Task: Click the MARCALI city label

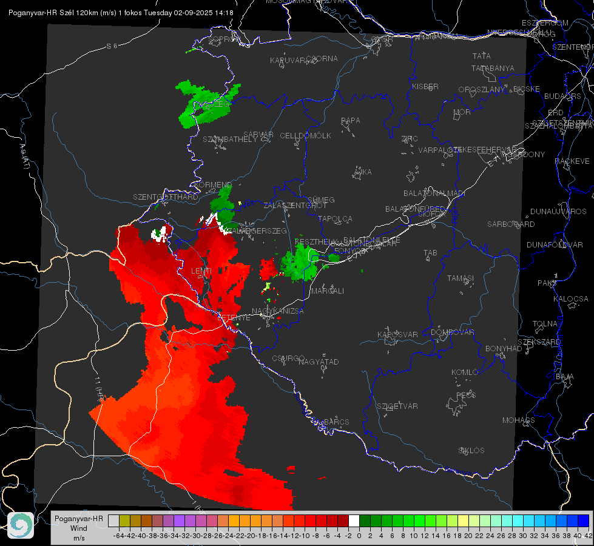Action: point(327,291)
